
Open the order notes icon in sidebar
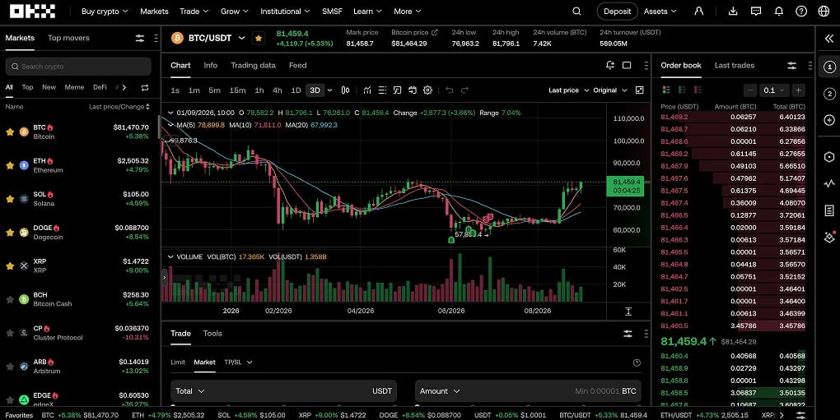coord(829,210)
